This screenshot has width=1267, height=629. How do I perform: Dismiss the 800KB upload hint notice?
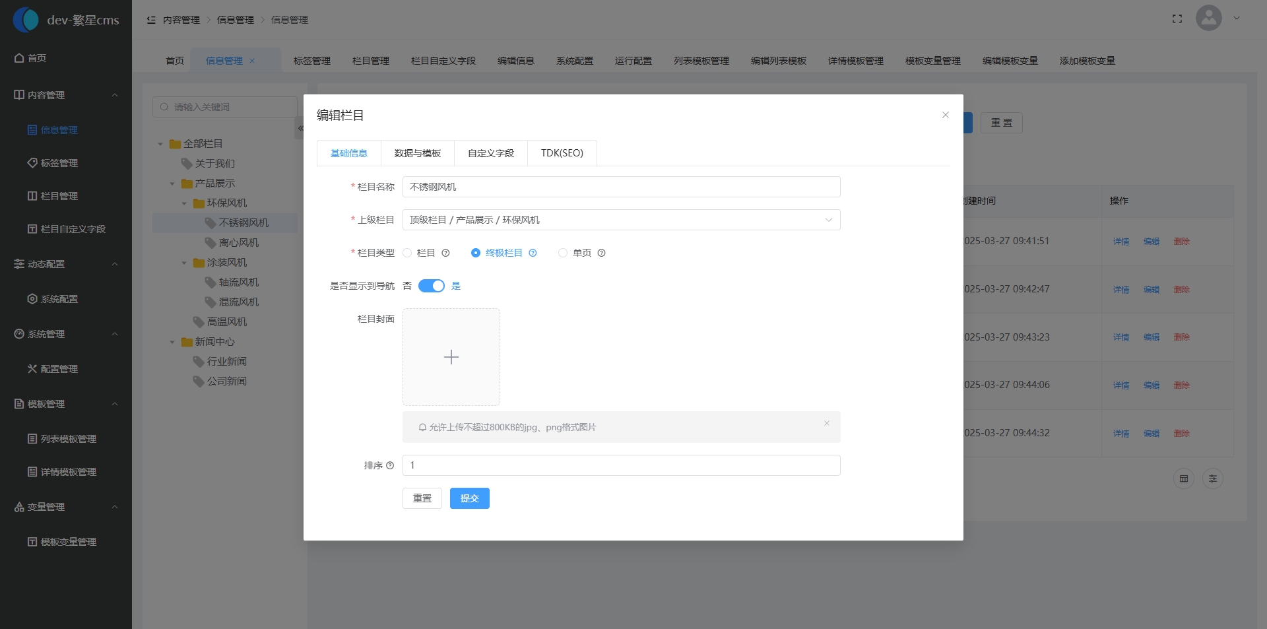tap(826, 423)
